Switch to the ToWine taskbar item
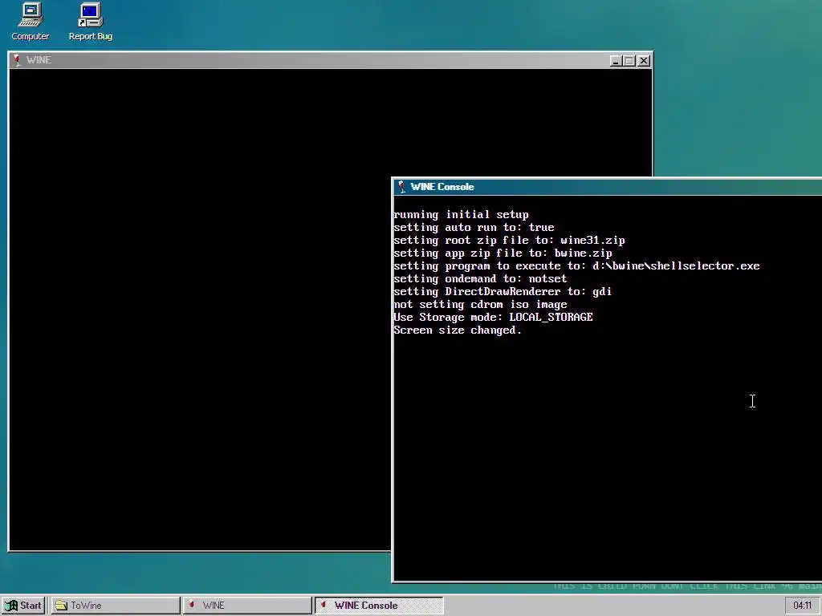The width and height of the screenshot is (822, 616). point(116,606)
